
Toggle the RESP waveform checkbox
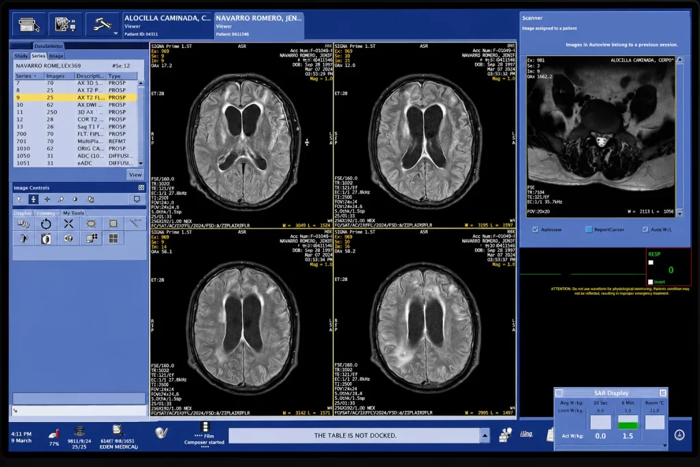click(x=651, y=263)
